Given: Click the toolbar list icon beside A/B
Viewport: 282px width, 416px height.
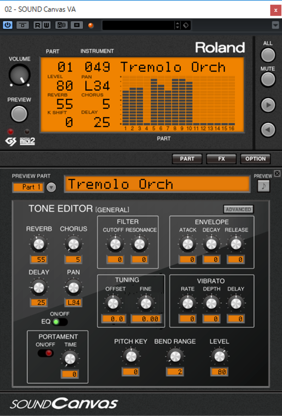Looking at the screenshot, I should (77, 25).
